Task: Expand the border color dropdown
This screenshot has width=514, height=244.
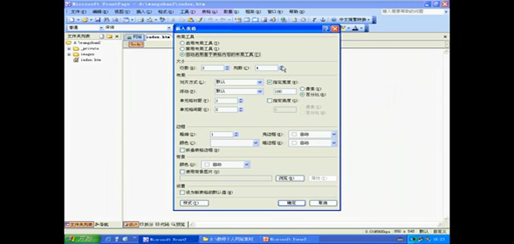Action: 256,143
